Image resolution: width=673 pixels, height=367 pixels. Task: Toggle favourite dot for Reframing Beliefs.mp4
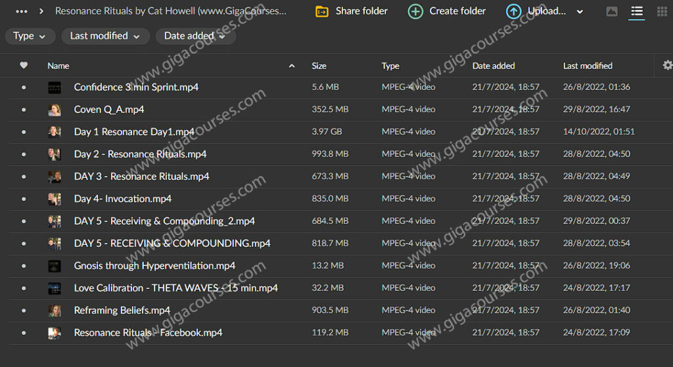coord(24,311)
